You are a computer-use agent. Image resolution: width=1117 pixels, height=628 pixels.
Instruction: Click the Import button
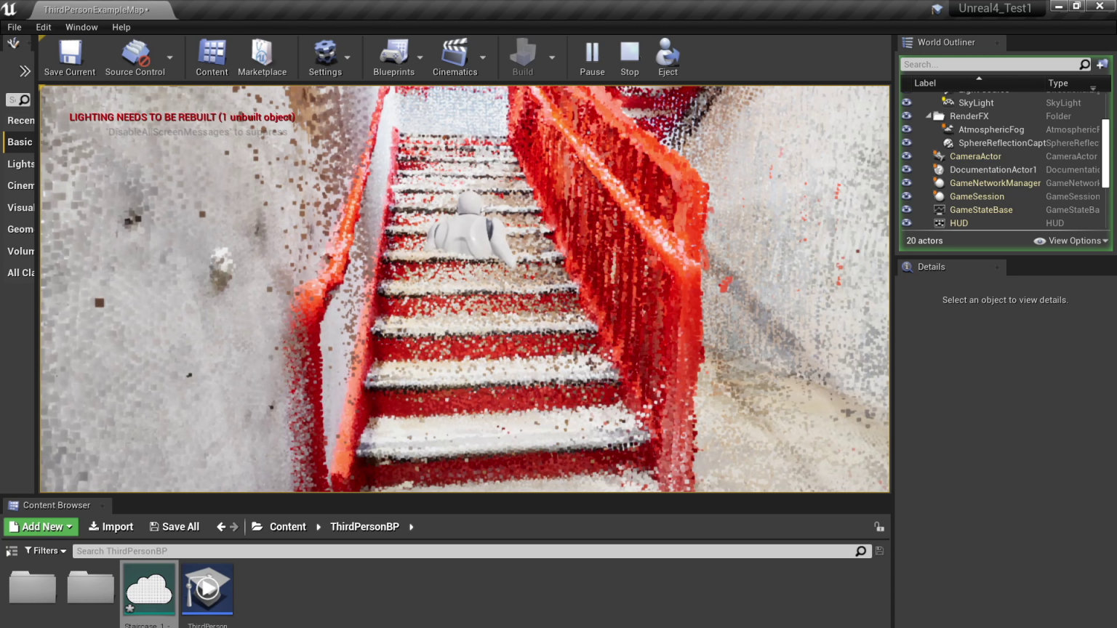click(x=111, y=527)
